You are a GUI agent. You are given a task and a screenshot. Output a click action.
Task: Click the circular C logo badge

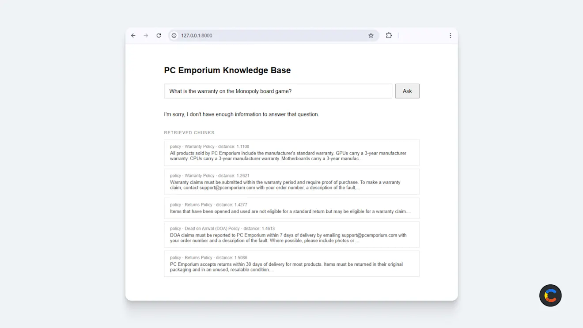point(550,295)
